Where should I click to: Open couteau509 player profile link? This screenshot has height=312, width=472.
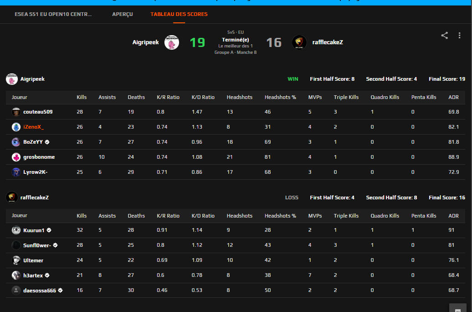tap(38, 112)
